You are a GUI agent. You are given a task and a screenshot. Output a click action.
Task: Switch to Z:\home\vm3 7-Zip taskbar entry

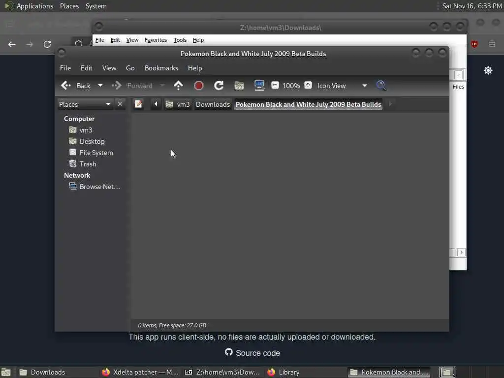point(223,372)
